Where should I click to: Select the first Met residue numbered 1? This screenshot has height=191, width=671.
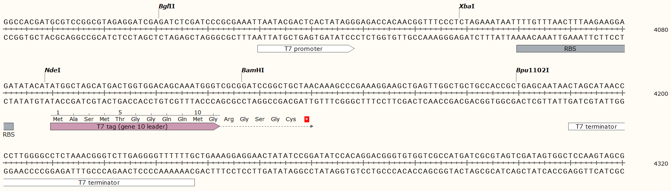pos(58,119)
